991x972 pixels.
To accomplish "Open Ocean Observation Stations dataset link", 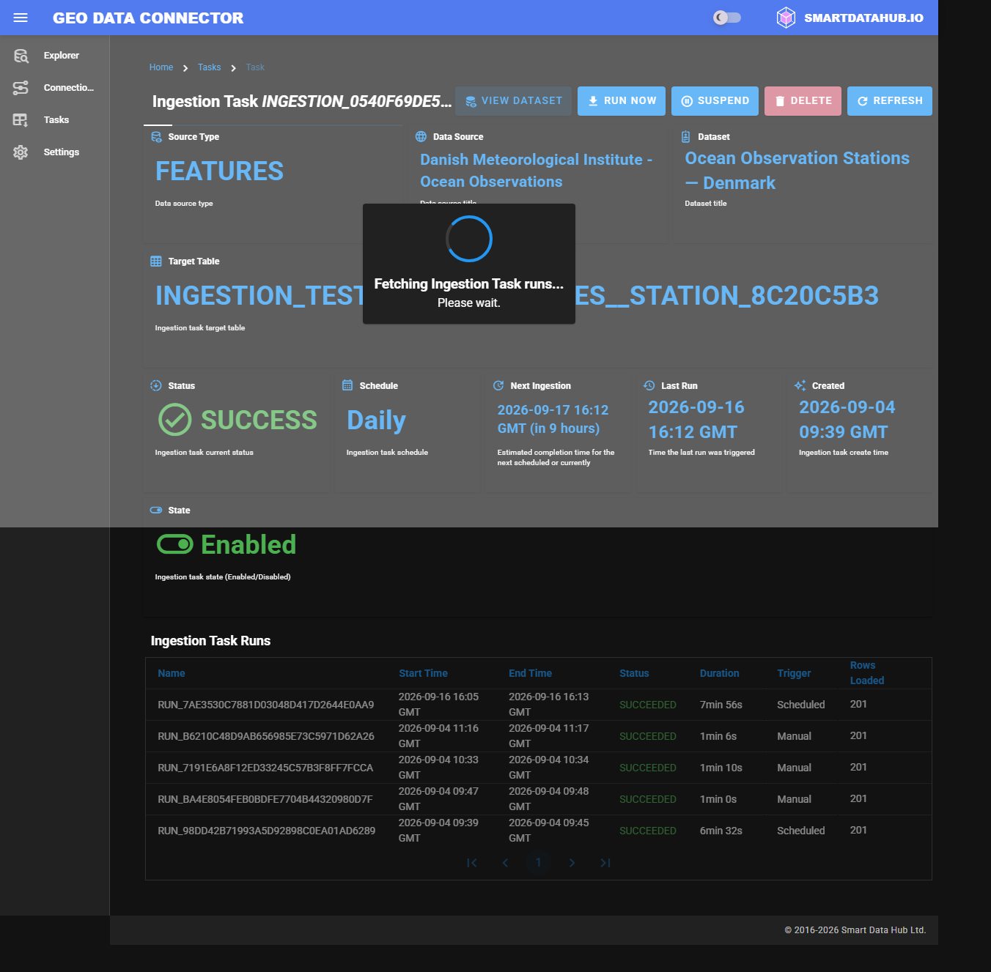I will (x=797, y=171).
